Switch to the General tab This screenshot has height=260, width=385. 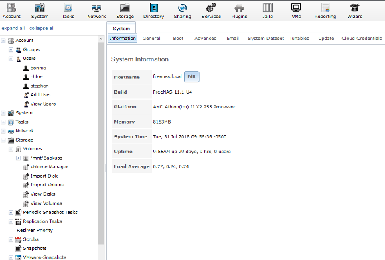tap(151, 39)
